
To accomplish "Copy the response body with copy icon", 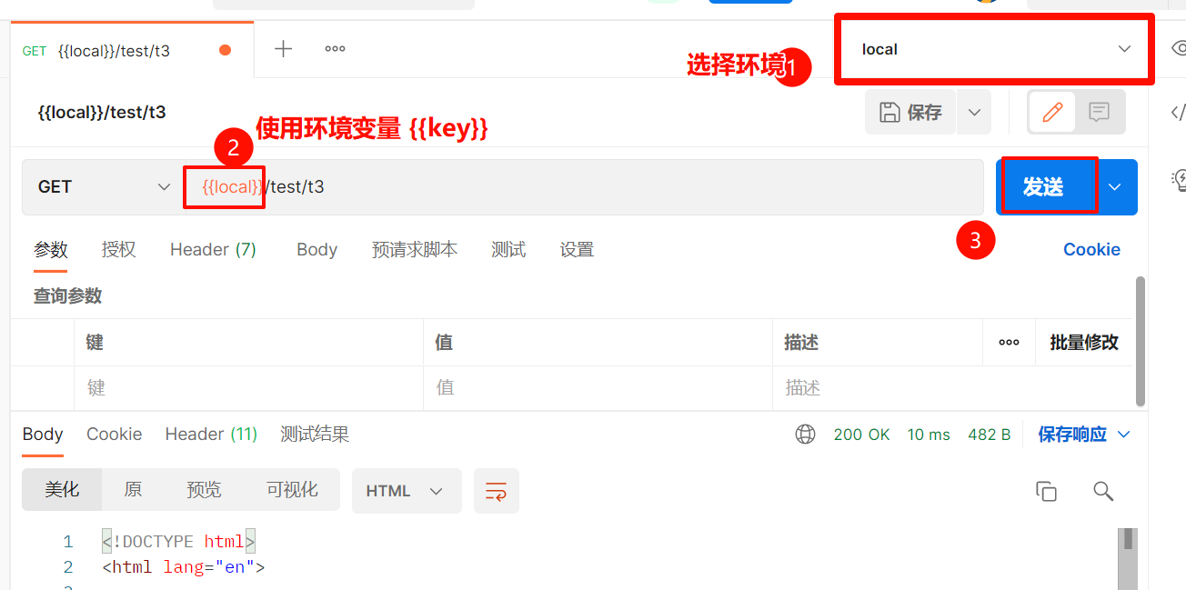I will [x=1046, y=491].
